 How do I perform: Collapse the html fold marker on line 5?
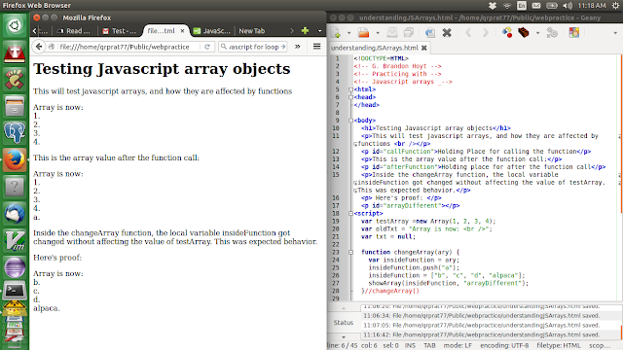[x=350, y=89]
